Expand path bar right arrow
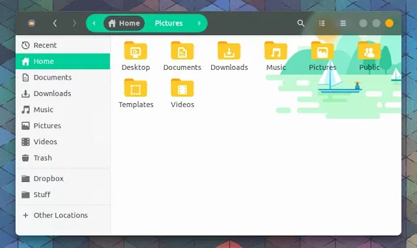 pos(199,23)
